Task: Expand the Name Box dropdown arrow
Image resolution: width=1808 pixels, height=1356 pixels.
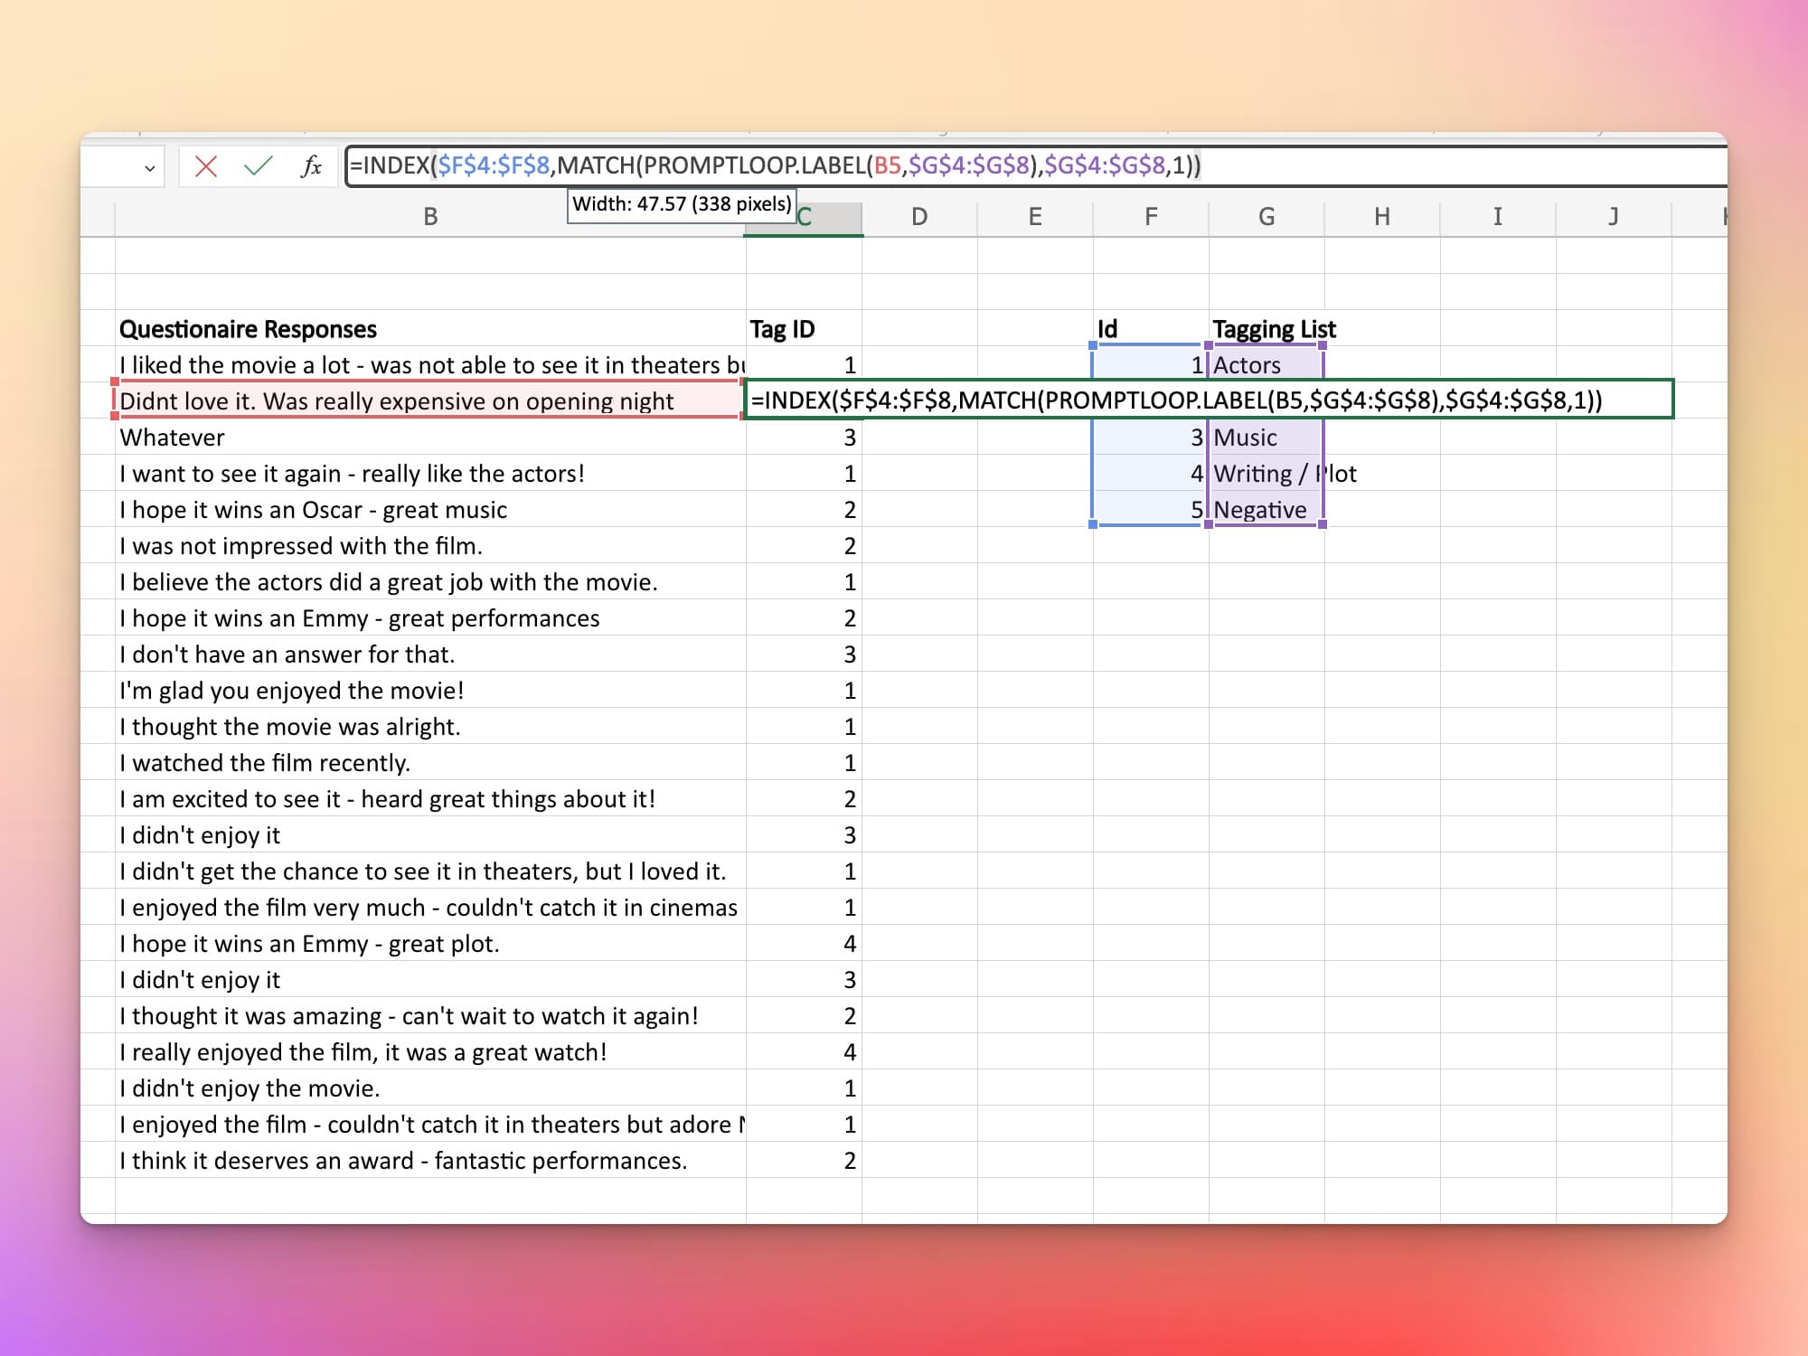Action: tap(150, 168)
